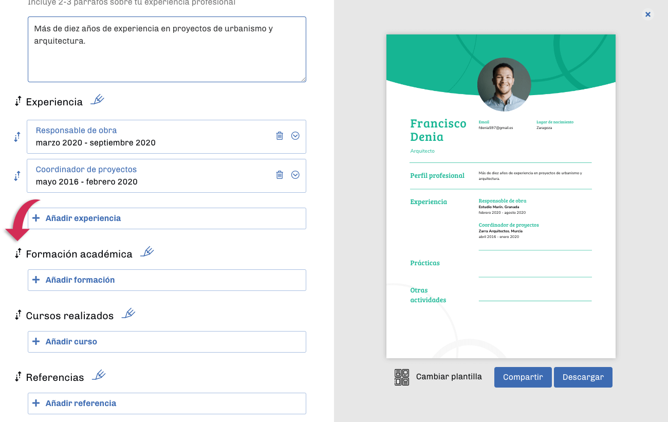Click Añadir experiencia button
The height and width of the screenshot is (422, 668).
pos(167,218)
